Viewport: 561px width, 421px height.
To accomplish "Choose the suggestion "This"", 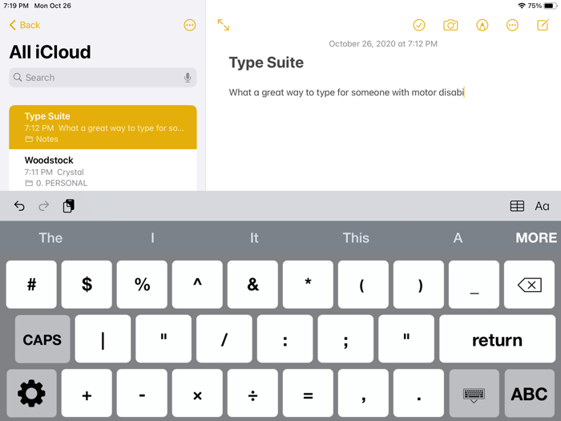I will (356, 237).
